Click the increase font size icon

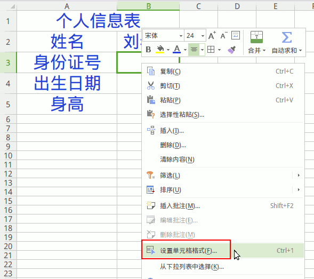212,36
